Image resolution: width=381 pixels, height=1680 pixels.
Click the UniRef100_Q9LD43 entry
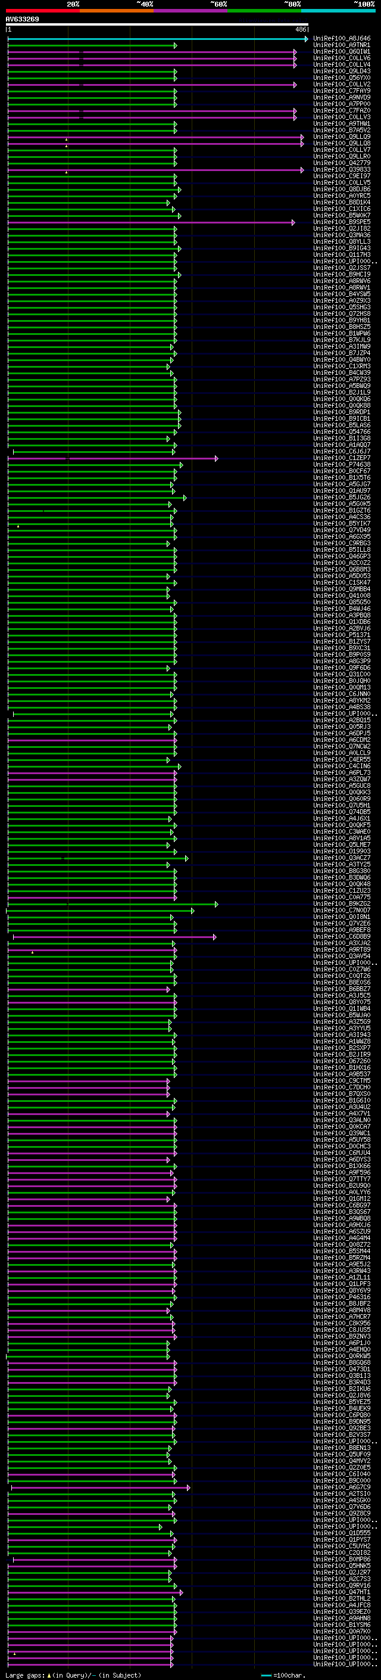pos(342,71)
